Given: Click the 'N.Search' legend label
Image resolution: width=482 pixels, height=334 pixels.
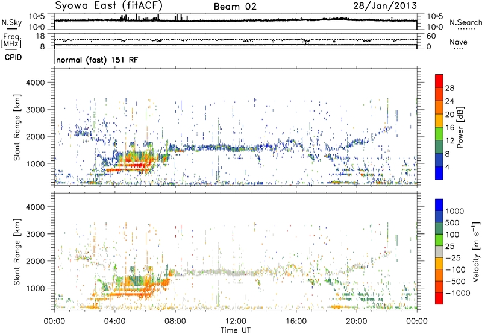Looking at the screenshot, I should coord(466,22).
